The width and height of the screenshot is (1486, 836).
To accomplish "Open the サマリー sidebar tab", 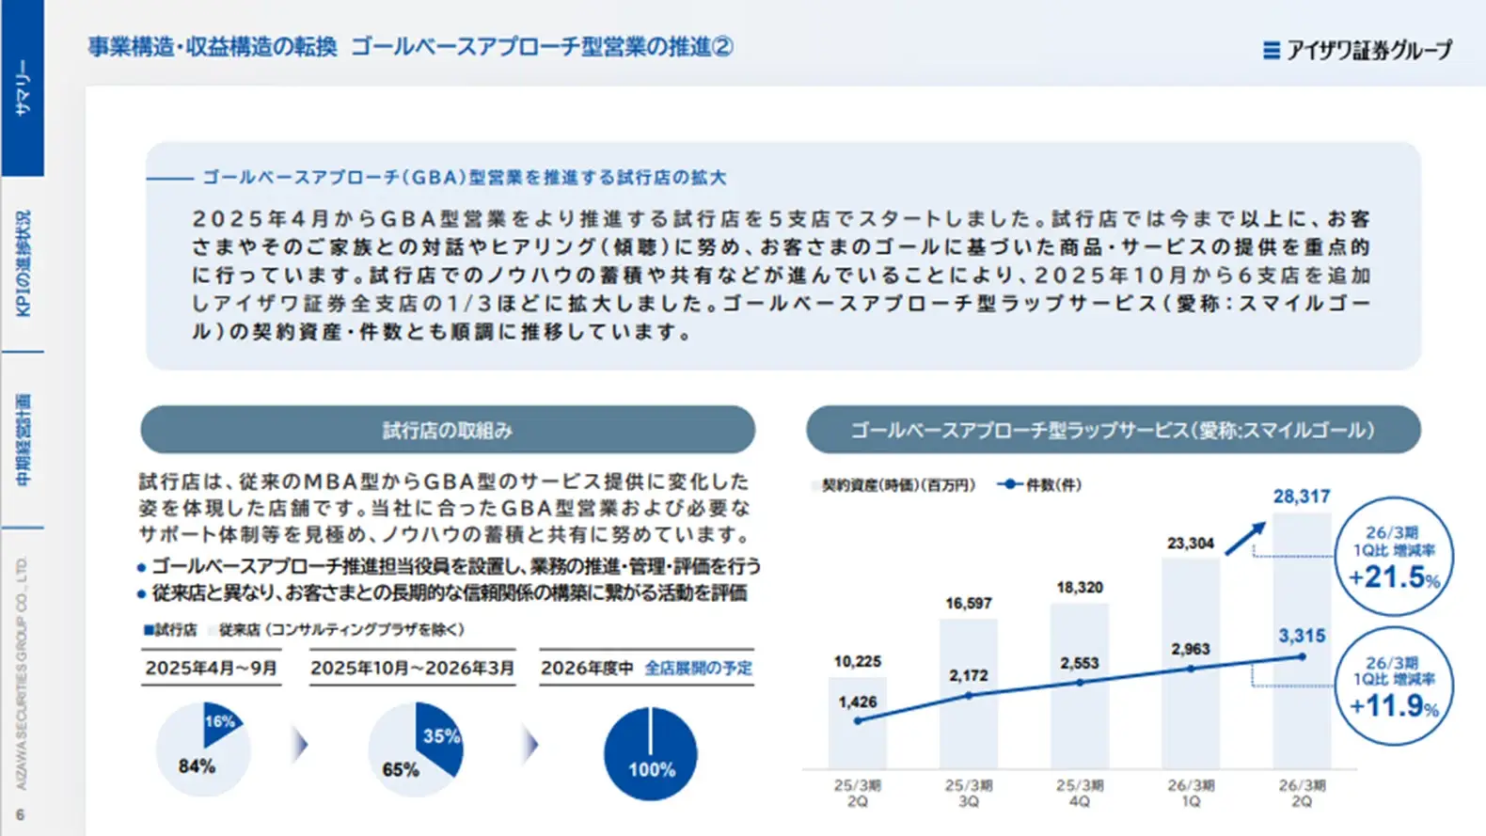I will (x=23, y=88).
